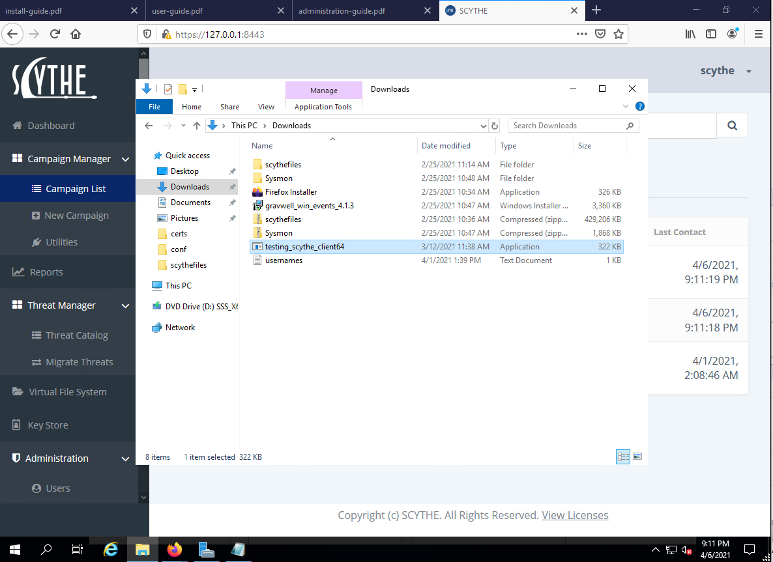This screenshot has width=773, height=562.
Task: Open the scythe user dropdown
Action: pos(726,71)
